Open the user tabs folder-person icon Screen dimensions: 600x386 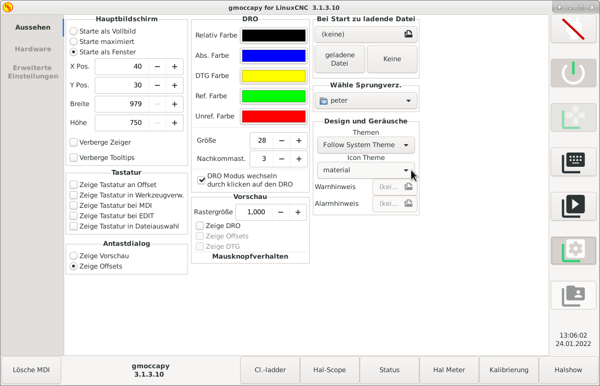573,295
